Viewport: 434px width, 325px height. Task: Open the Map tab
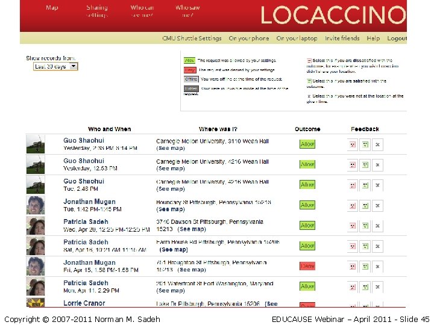coord(52,8)
